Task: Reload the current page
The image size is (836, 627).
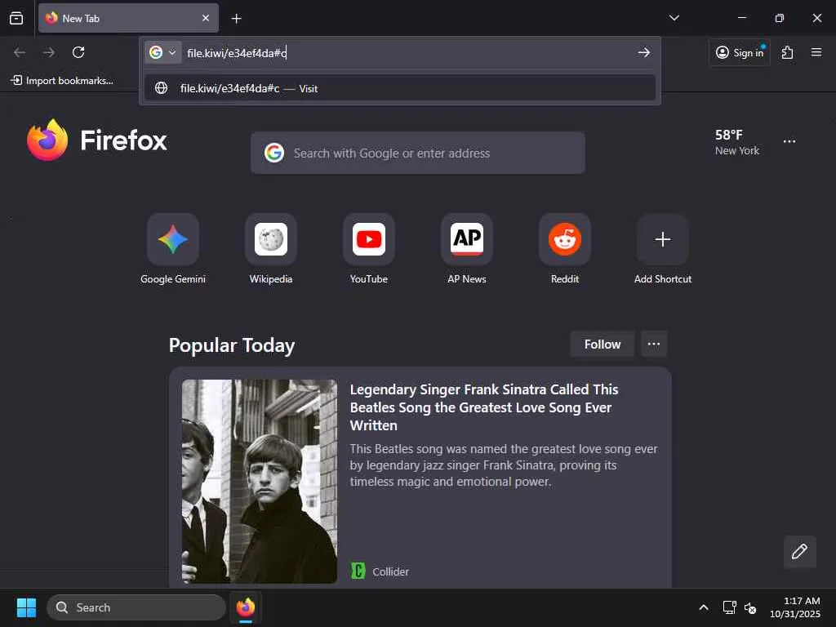Action: coord(78,52)
